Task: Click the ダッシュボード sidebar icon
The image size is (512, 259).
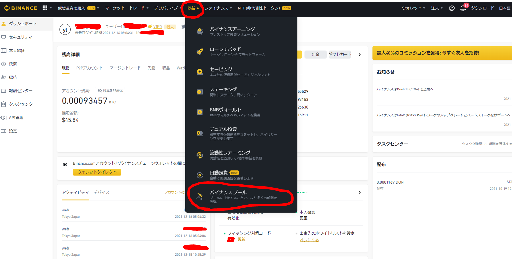Action: tap(4, 24)
